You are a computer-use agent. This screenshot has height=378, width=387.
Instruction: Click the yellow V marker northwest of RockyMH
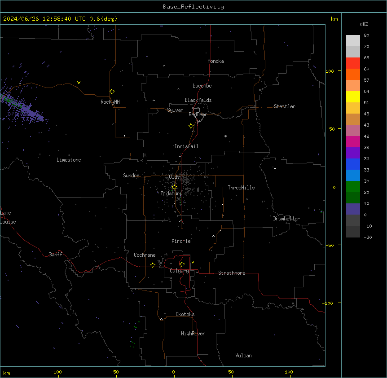coord(79,83)
